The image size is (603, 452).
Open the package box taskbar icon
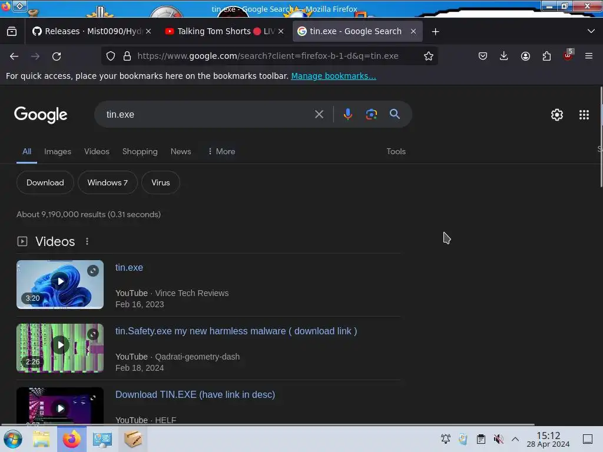point(132,439)
